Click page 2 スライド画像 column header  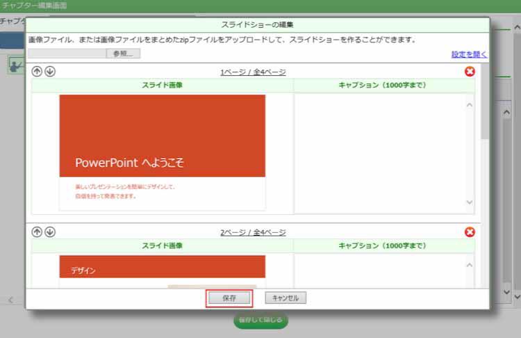(x=162, y=246)
